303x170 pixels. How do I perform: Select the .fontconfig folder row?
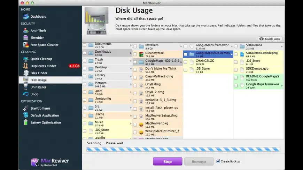tap(107, 100)
